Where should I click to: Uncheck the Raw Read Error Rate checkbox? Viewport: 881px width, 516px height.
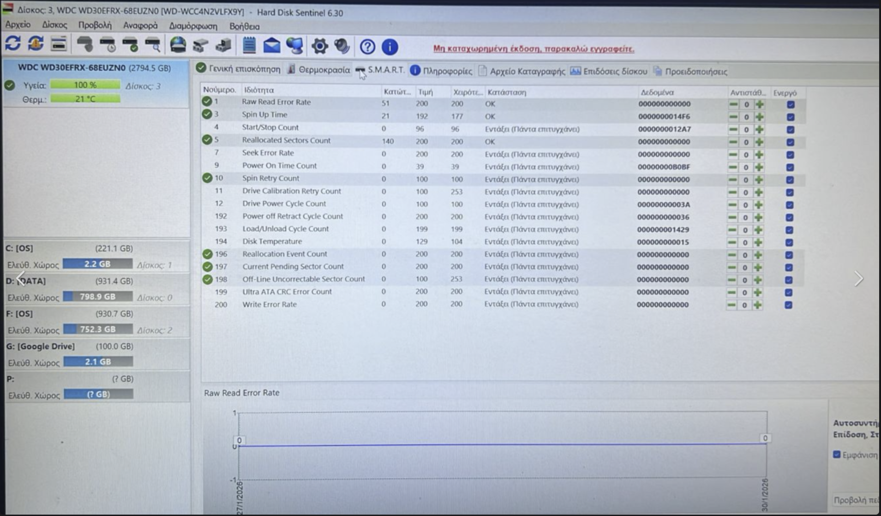click(x=791, y=104)
